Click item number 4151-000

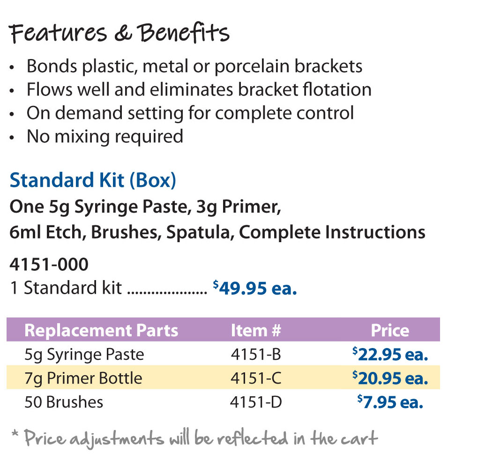click(49, 264)
